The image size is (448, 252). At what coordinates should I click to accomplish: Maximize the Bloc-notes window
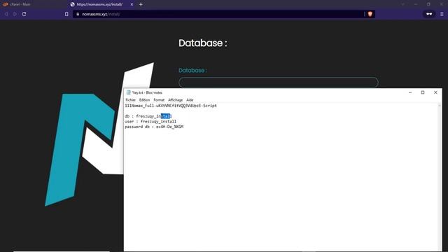tap(423, 92)
